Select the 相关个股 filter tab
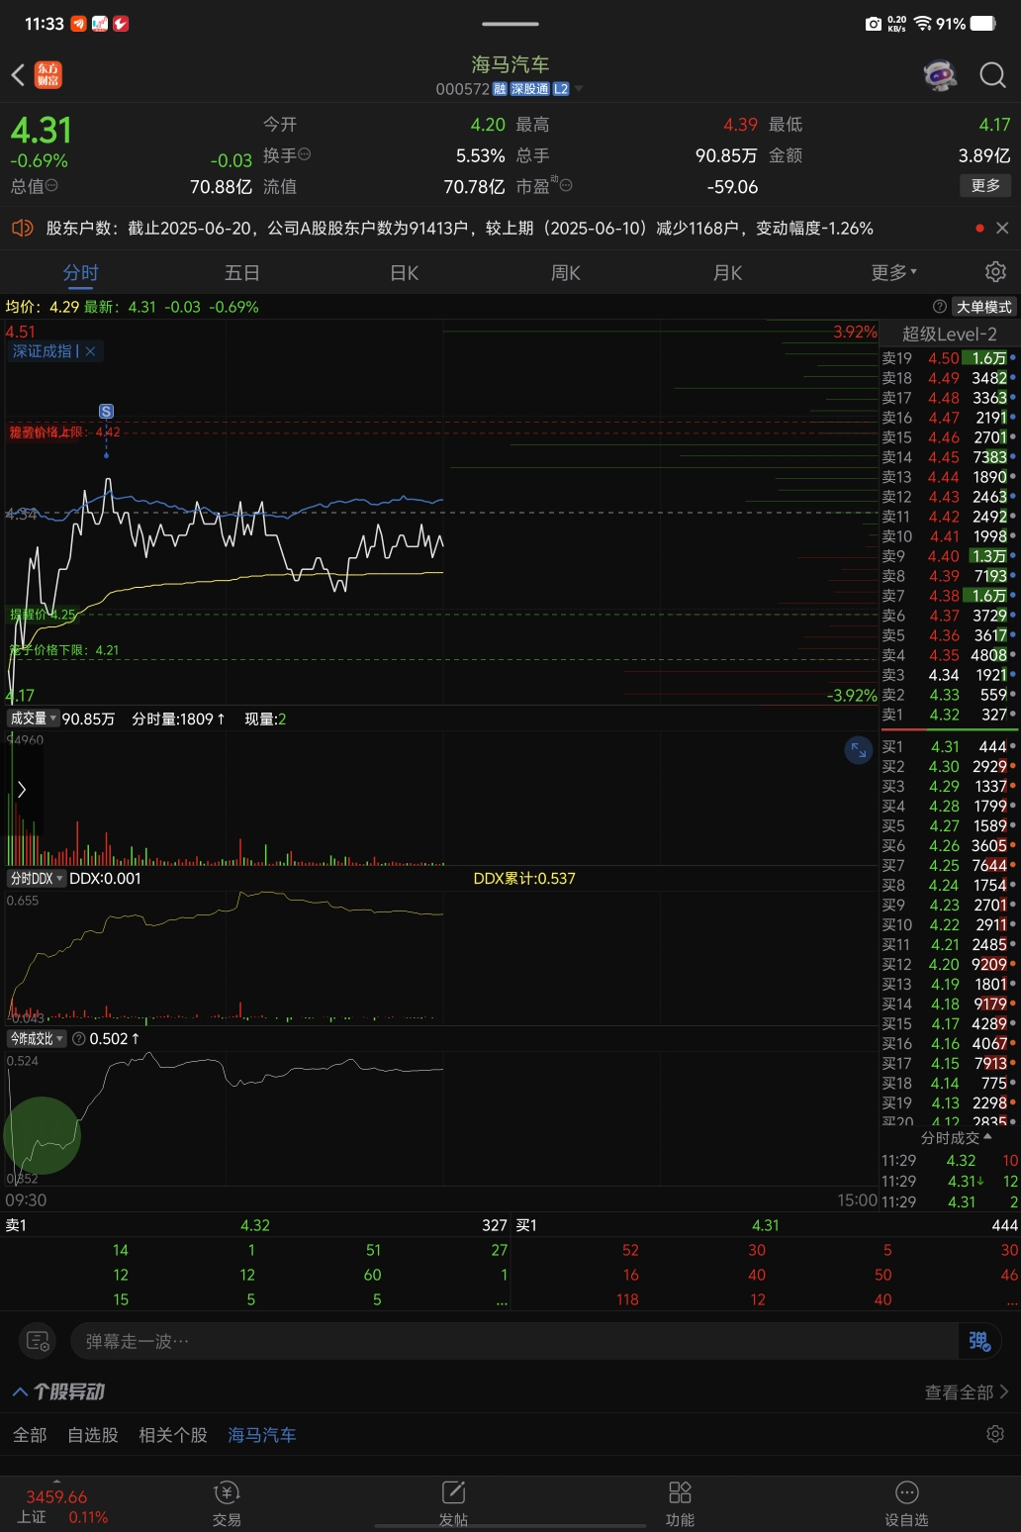The image size is (1021, 1532). pyautogui.click(x=173, y=1435)
